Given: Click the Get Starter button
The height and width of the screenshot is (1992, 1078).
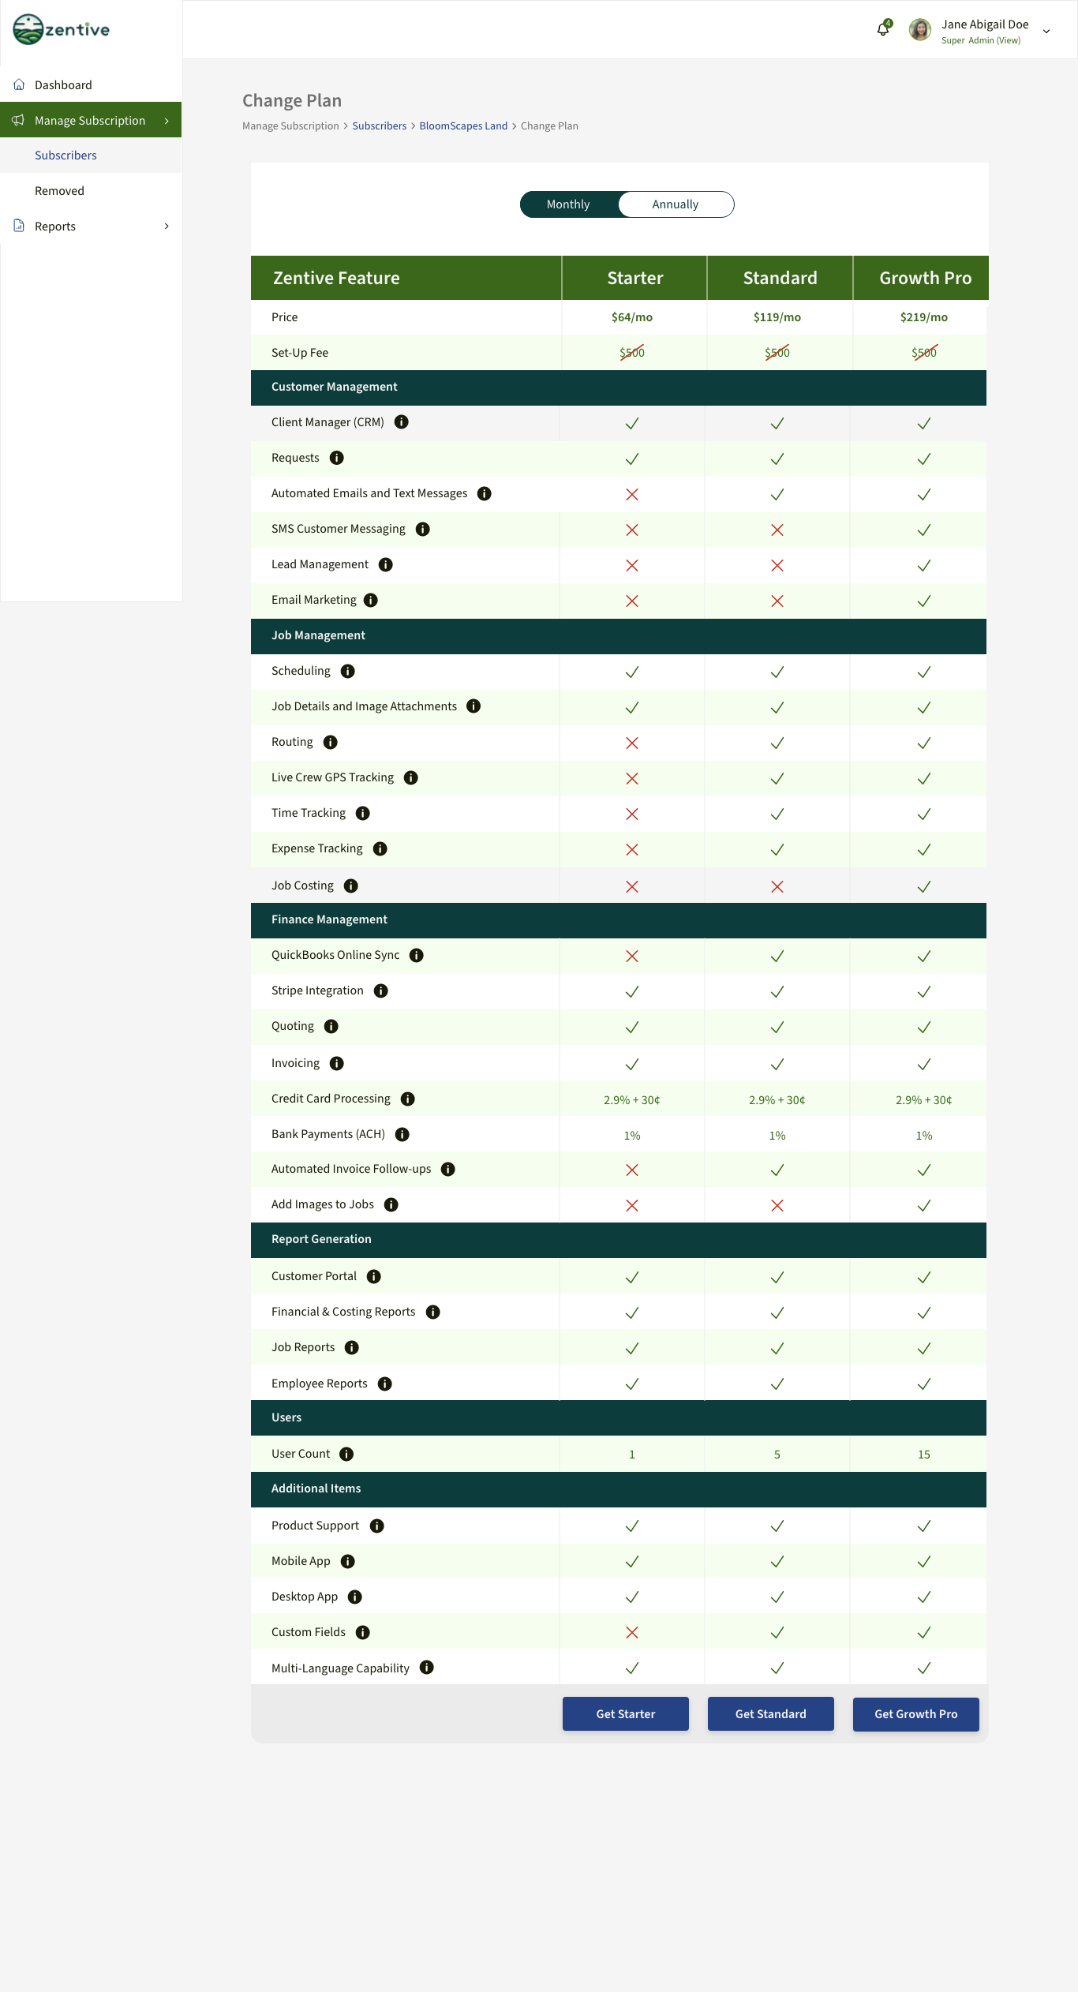Looking at the screenshot, I should pos(625,1714).
